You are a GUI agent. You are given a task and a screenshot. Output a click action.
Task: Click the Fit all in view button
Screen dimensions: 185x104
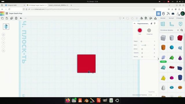point(3,38)
